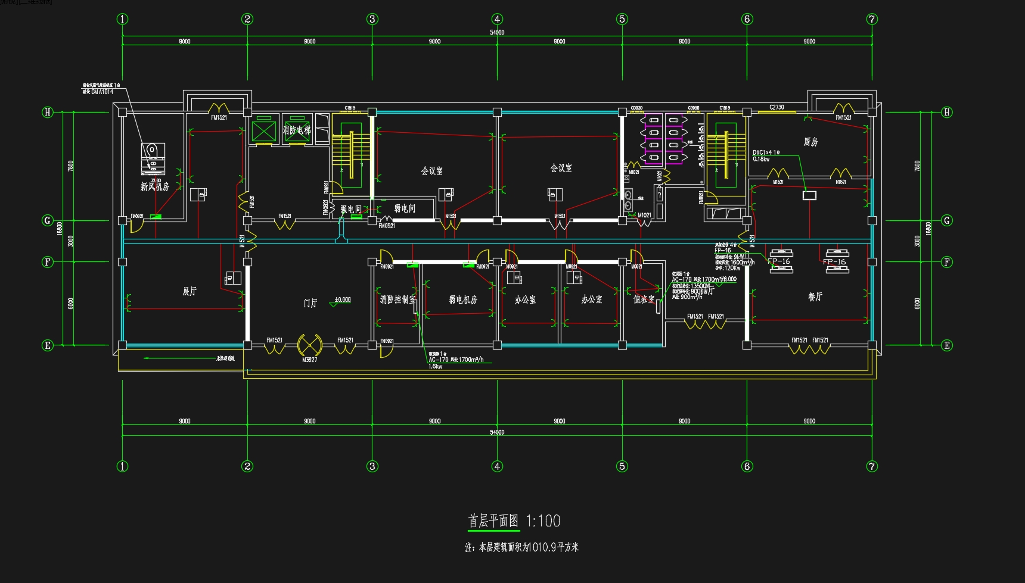Click the indoor unit symbol in 展厅
The image size is (1025, 583).
[233, 278]
